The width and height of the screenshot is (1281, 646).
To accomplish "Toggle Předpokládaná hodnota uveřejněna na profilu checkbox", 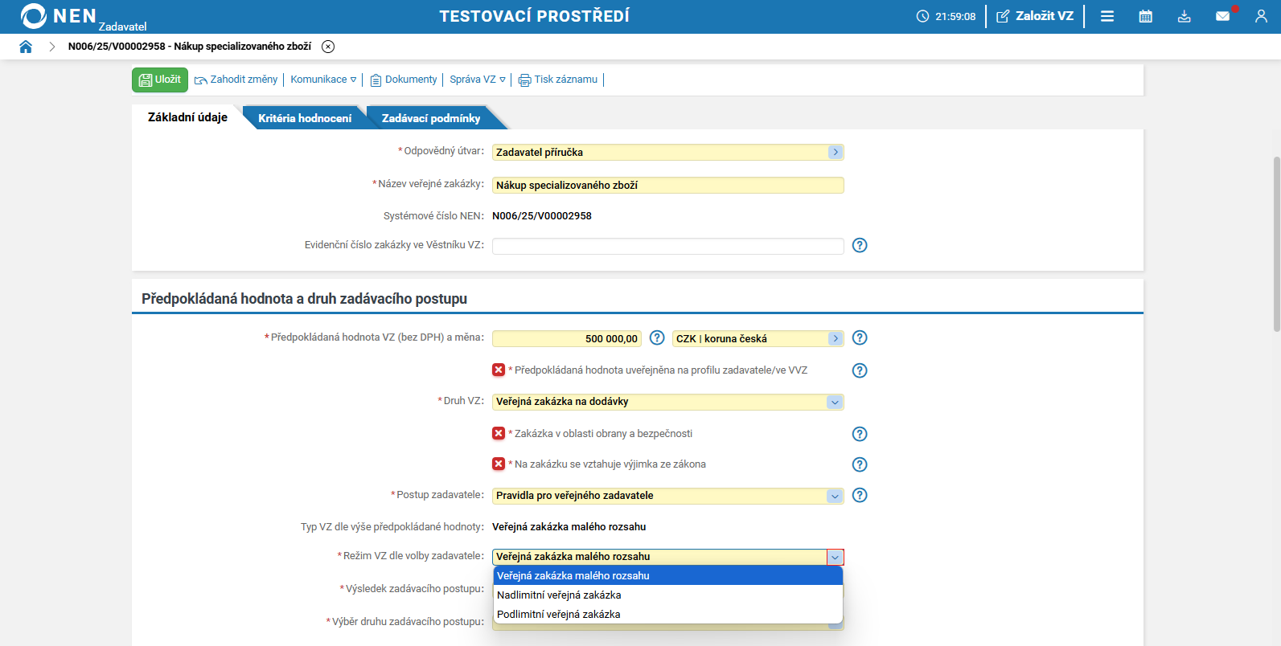I will (x=499, y=370).
